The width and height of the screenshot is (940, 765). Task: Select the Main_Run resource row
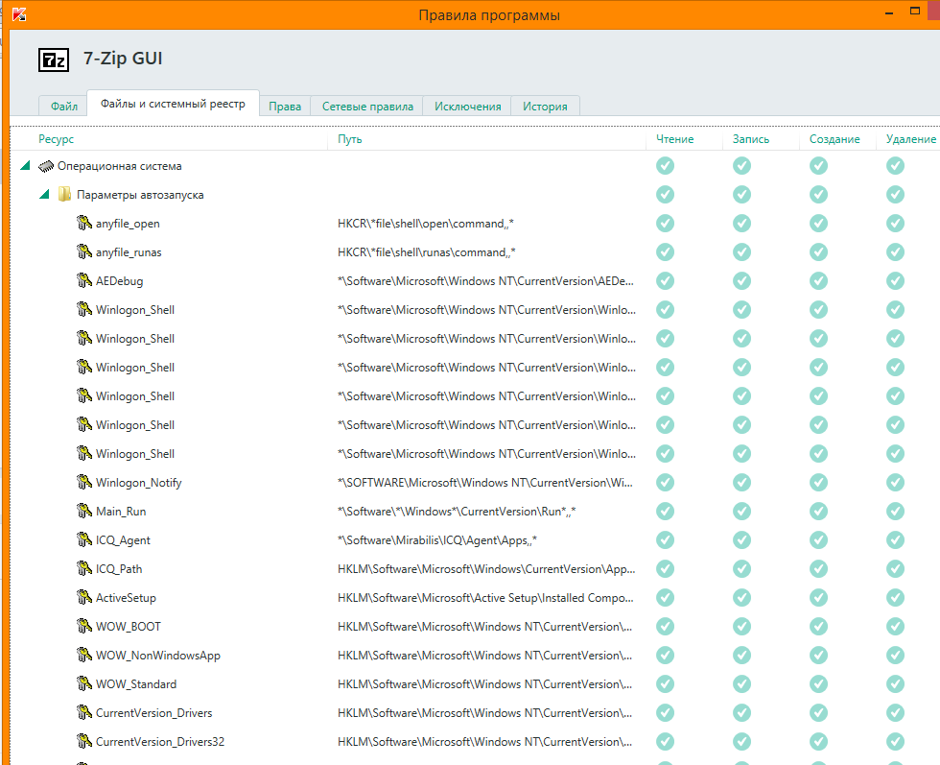474,512
